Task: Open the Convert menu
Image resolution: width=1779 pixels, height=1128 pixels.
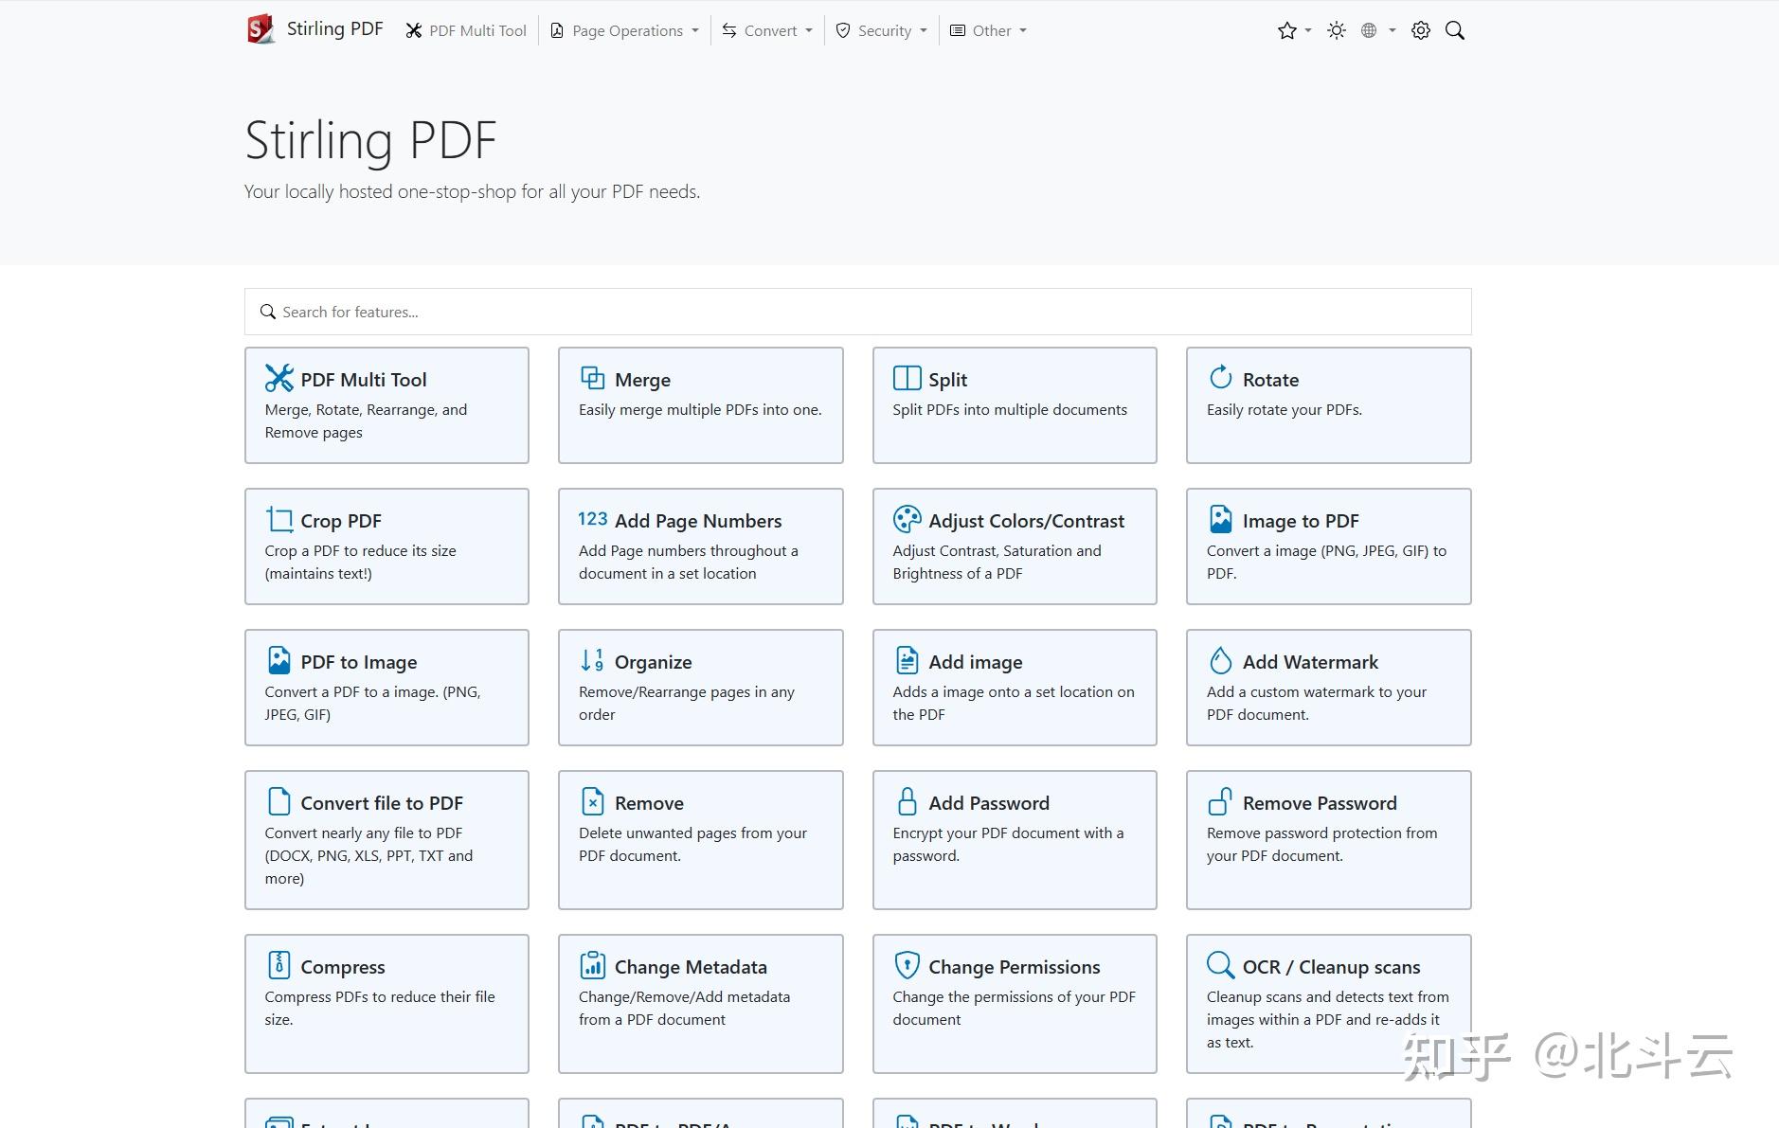Action: (x=767, y=30)
